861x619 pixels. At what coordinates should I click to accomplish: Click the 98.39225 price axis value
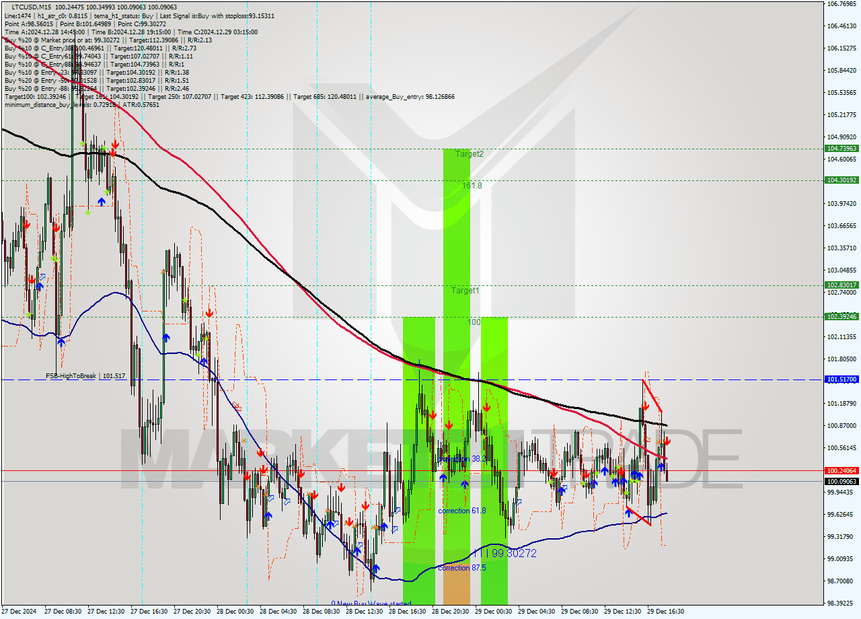click(x=841, y=603)
